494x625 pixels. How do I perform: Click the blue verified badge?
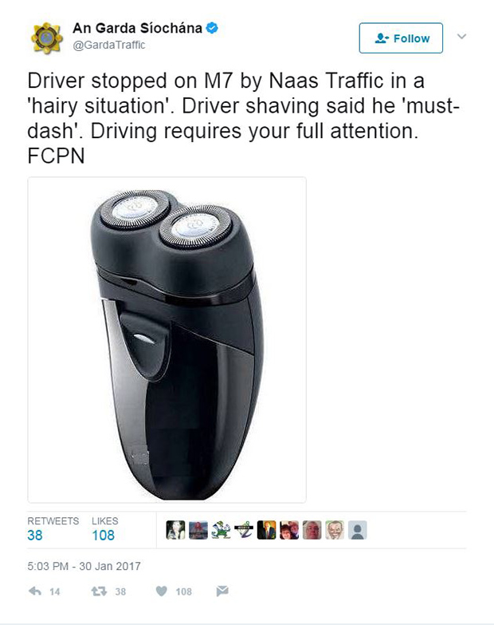pos(212,28)
